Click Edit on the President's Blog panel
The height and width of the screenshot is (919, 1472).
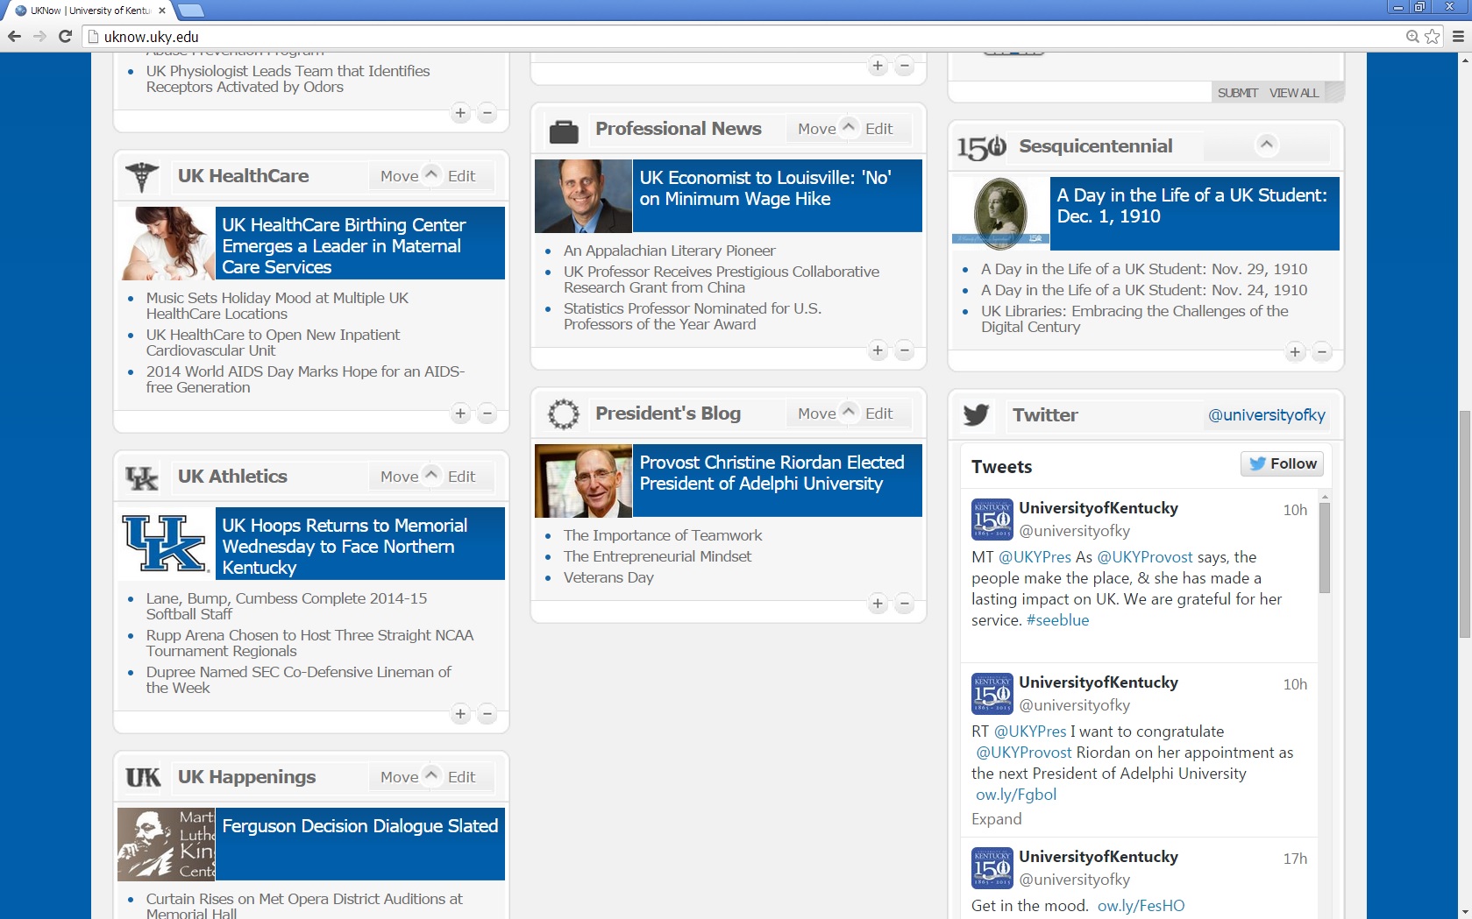tap(878, 414)
